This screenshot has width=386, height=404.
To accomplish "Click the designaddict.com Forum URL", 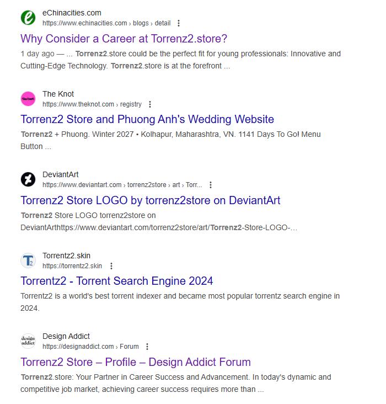I will pos(90,347).
